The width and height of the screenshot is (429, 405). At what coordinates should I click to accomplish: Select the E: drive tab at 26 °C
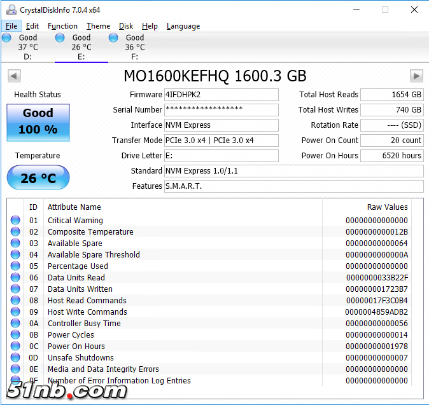click(x=81, y=47)
